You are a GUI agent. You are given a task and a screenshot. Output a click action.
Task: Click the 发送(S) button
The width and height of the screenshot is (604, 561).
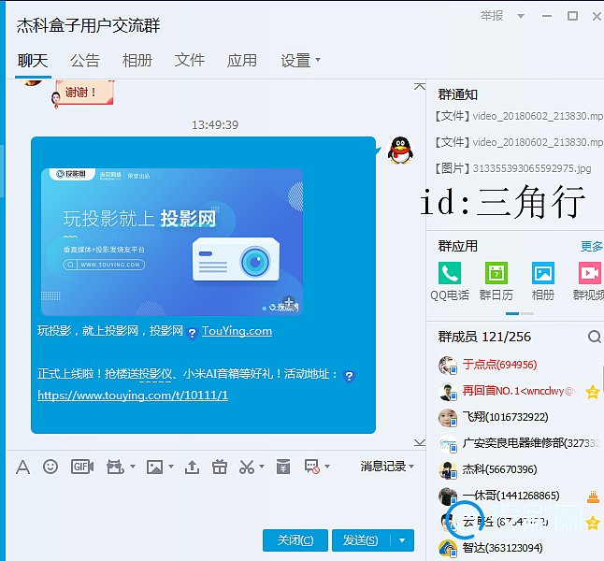[x=361, y=540]
